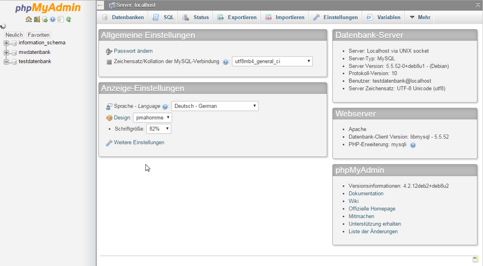Reload the navigation panel via green refresh icon
This screenshot has height=266, width=483.
tap(69, 19)
